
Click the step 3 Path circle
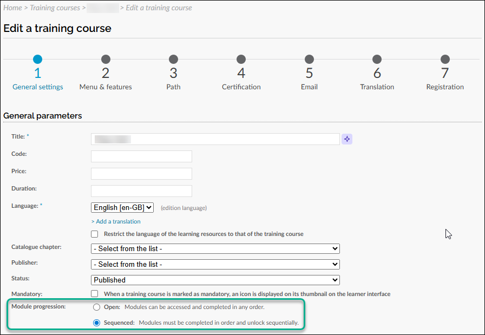[x=173, y=60]
